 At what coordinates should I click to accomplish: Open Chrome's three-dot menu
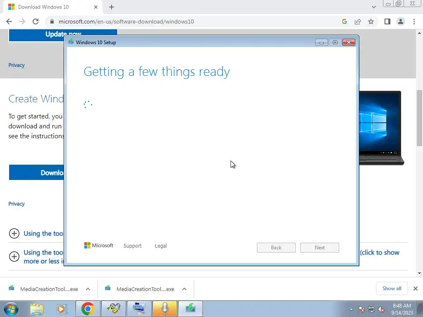coord(414,21)
